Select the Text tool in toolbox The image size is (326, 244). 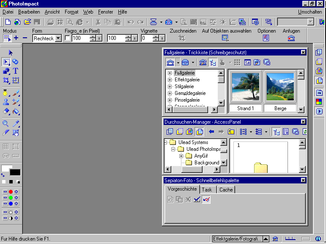click(x=16, y=71)
